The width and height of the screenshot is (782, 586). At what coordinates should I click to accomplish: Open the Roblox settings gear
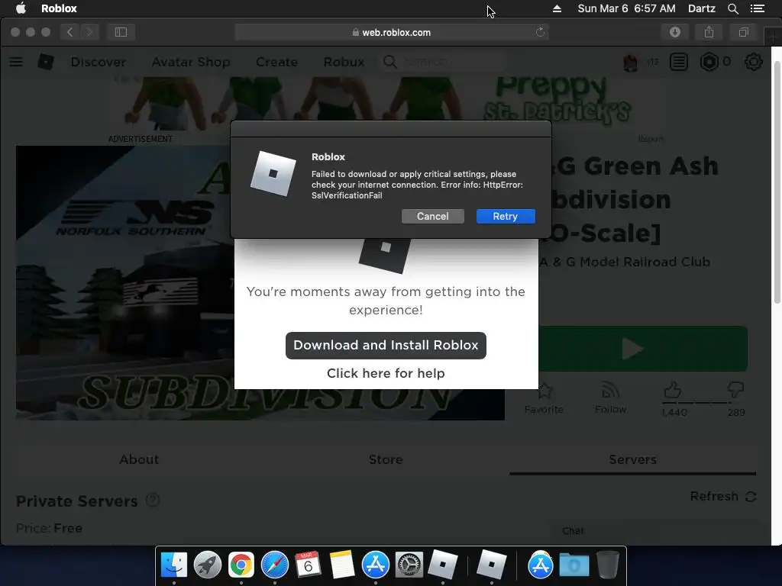[x=753, y=62]
